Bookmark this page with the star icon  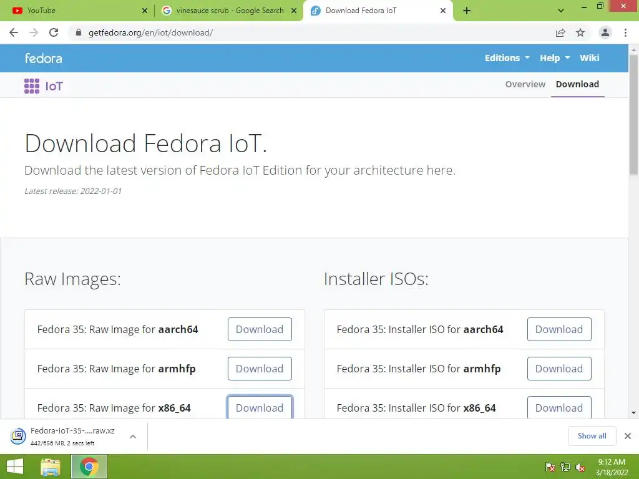pyautogui.click(x=580, y=32)
